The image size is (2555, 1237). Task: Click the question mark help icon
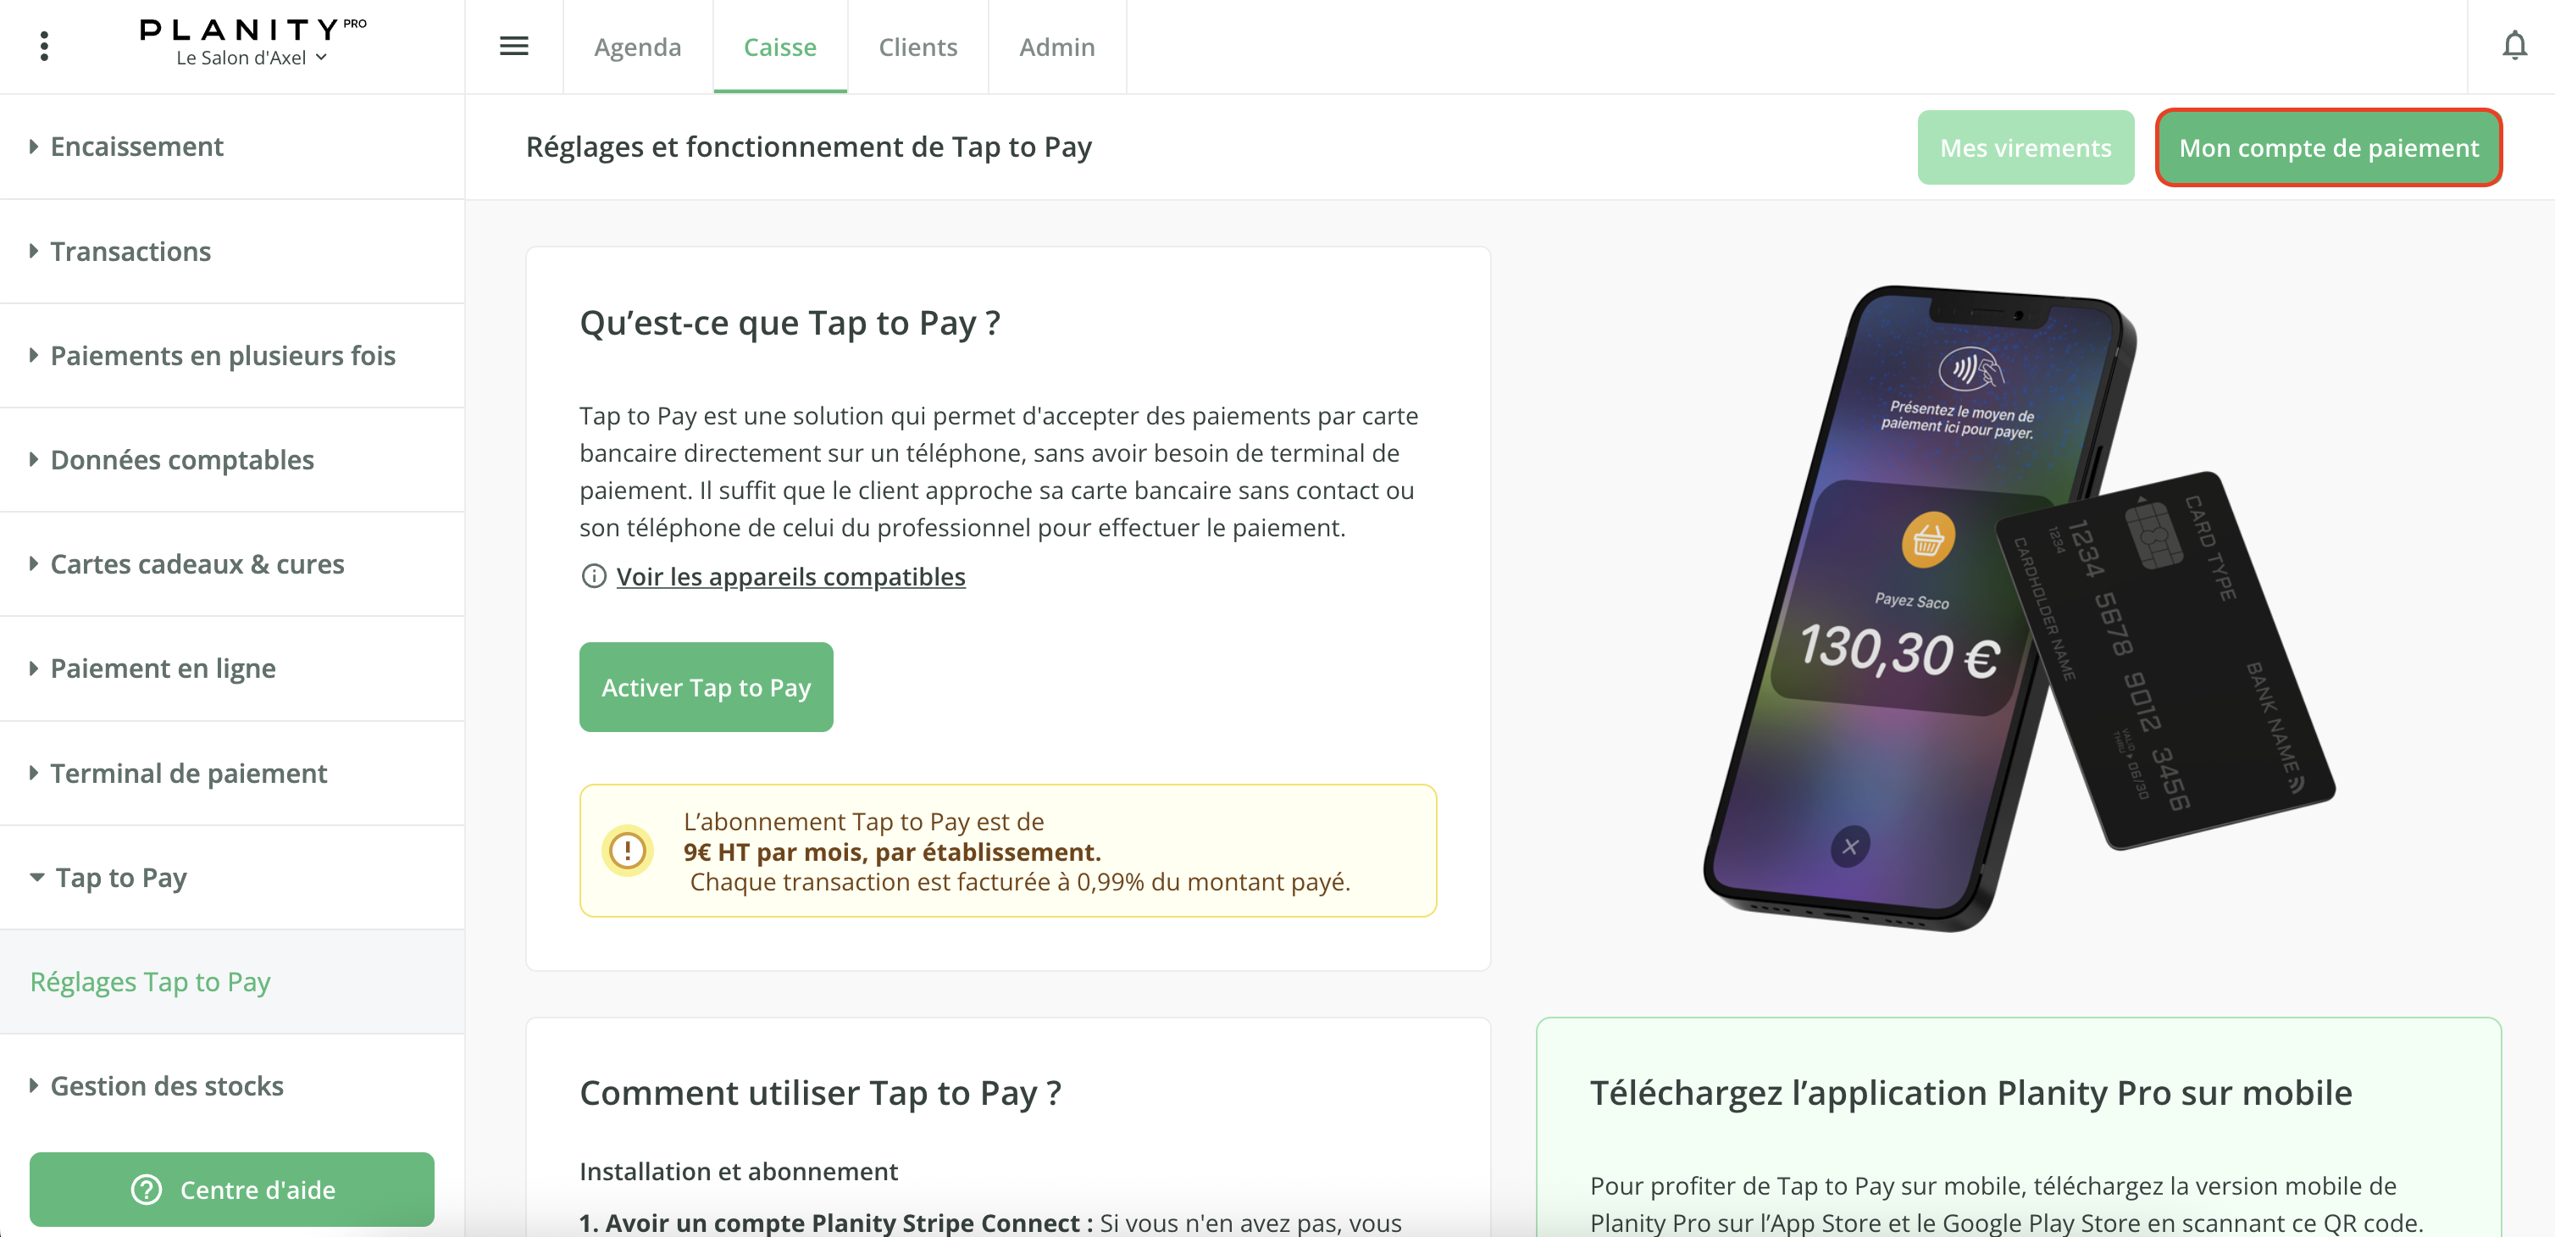[x=147, y=1190]
